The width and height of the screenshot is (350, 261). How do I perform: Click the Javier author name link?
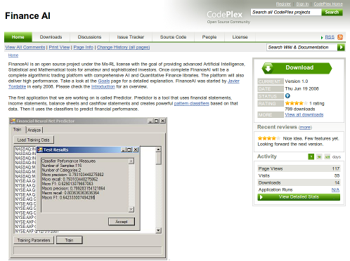point(233,81)
